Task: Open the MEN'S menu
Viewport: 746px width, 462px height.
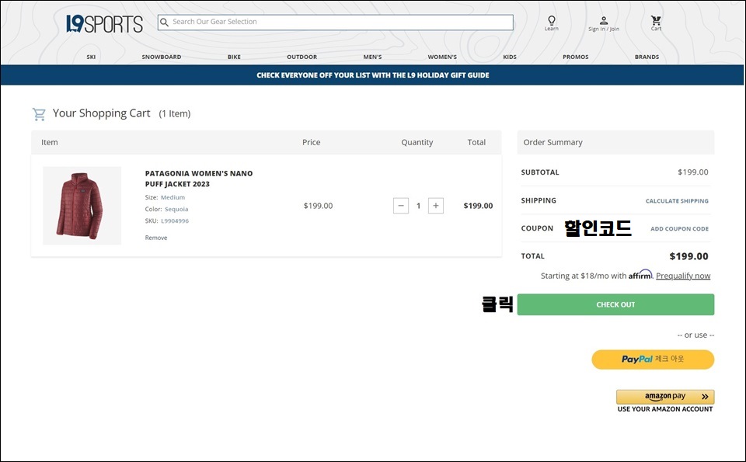Action: tap(372, 57)
